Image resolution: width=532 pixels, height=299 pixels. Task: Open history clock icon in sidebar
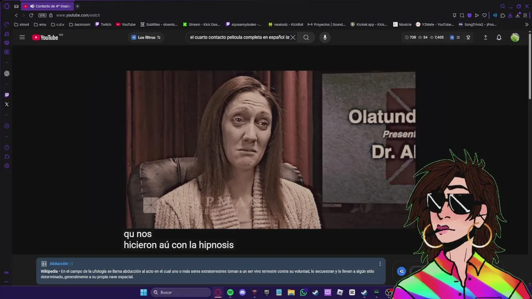(x=7, y=147)
